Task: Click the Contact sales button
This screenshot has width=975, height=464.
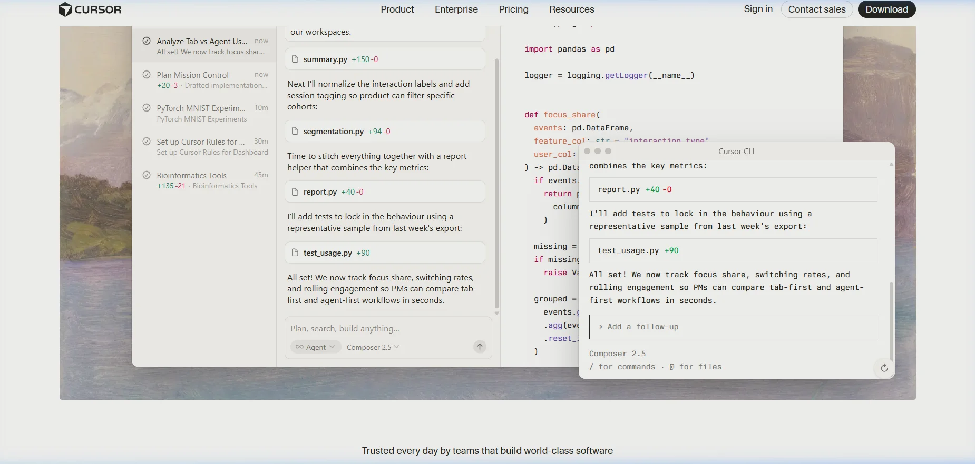Action: coord(817,9)
